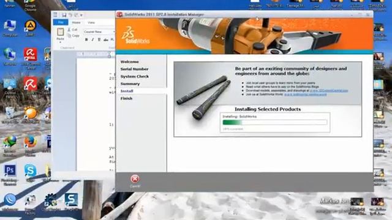Image resolution: width=392 pixels, height=220 pixels.
Task: Open the Control Panel desktop icon
Action: point(10,88)
